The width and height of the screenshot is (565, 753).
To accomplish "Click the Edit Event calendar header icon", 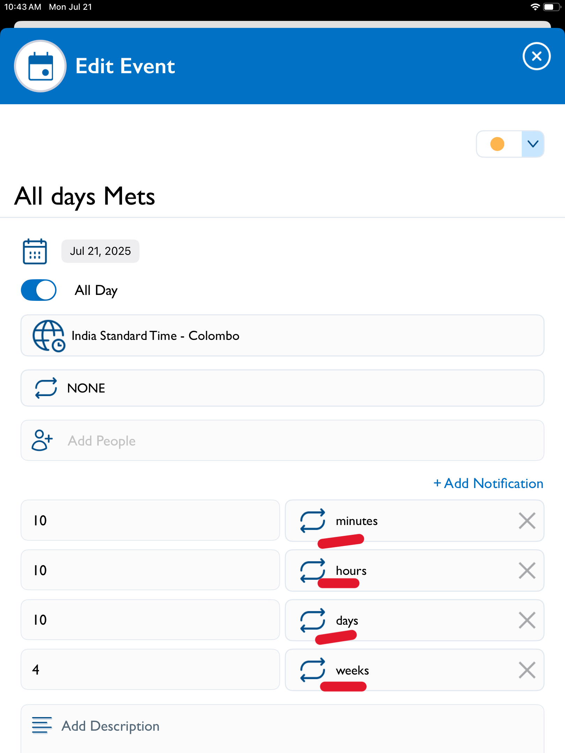I will pos(40,66).
